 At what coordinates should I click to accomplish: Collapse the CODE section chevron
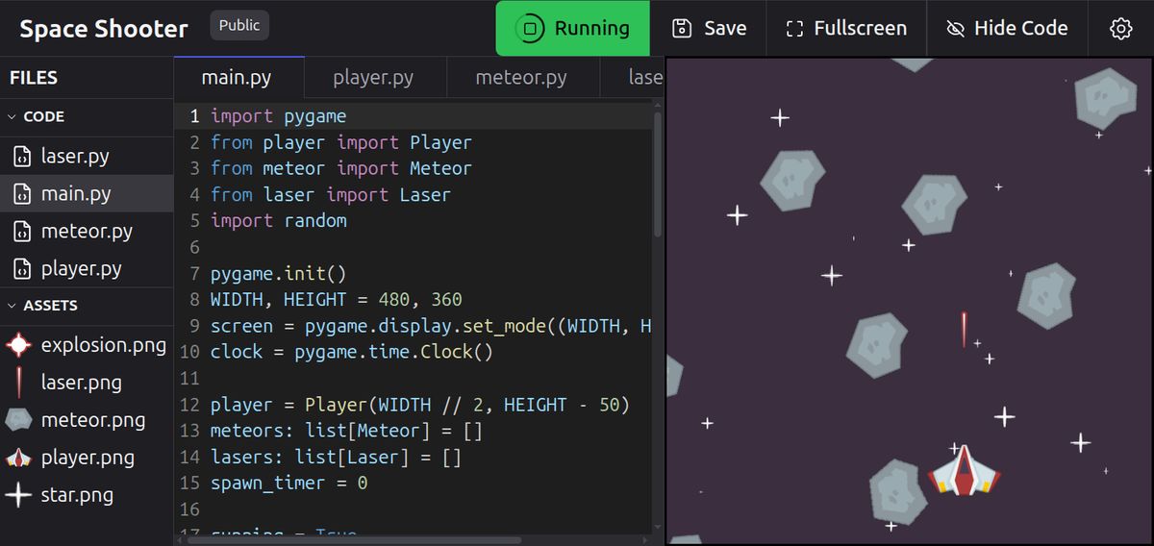tap(13, 116)
